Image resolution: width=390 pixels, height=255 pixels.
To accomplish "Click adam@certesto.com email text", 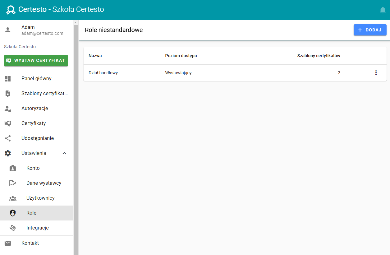I will tap(42, 33).
